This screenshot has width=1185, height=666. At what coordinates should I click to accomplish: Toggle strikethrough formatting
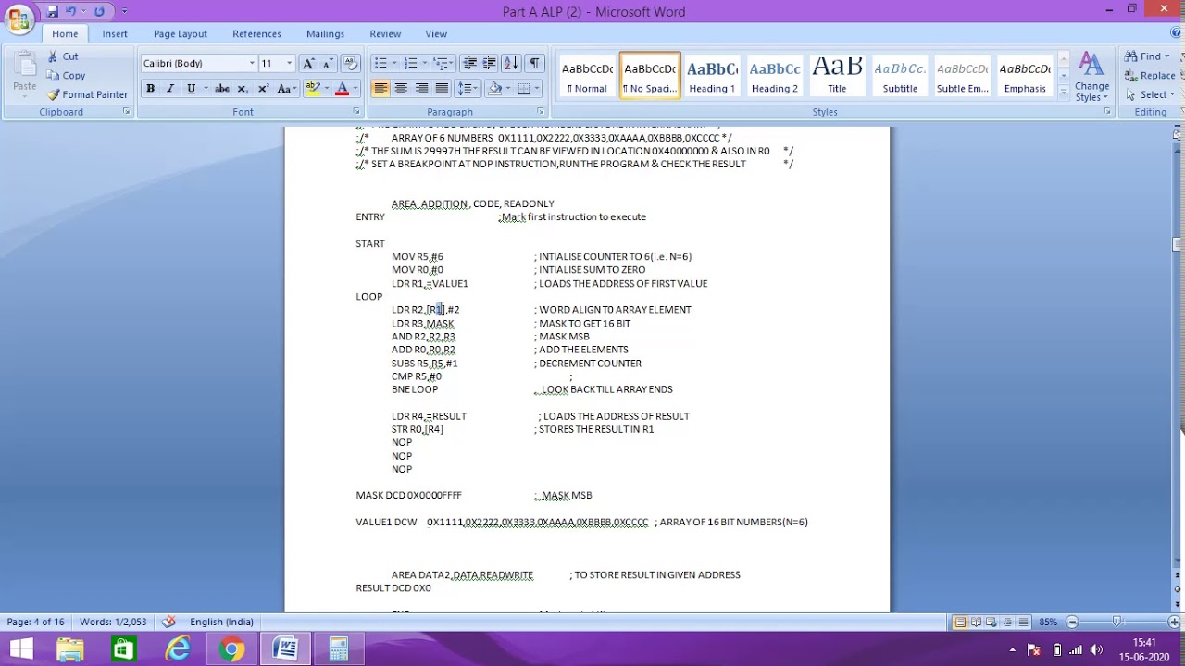(x=222, y=89)
